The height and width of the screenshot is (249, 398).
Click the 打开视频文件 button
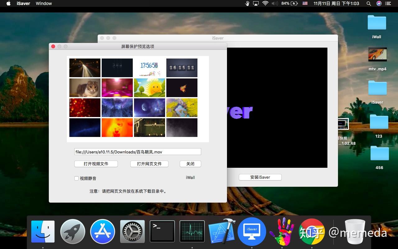coord(96,164)
